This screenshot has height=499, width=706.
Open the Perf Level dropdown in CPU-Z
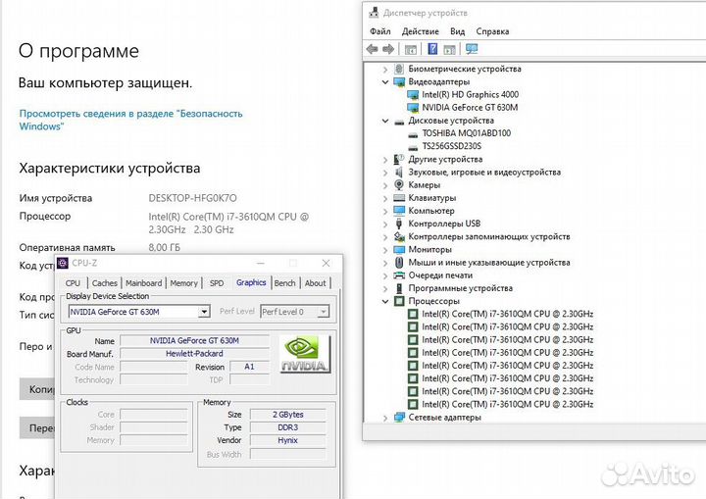(324, 312)
